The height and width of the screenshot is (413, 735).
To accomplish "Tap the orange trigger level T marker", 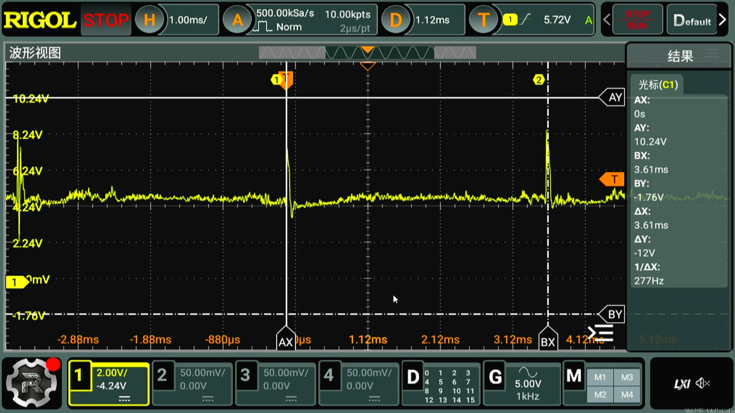I will [x=612, y=179].
